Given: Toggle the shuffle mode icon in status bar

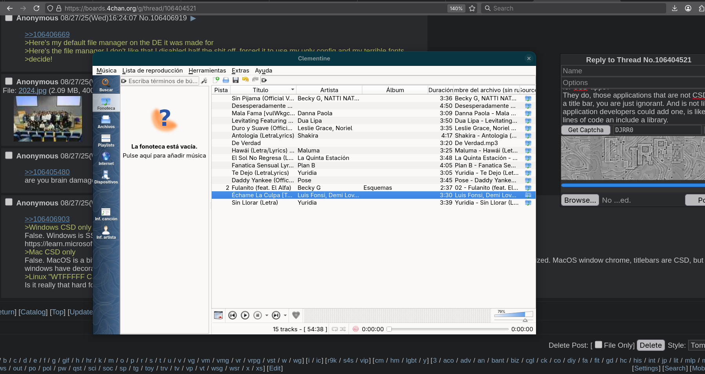Looking at the screenshot, I should click(343, 329).
